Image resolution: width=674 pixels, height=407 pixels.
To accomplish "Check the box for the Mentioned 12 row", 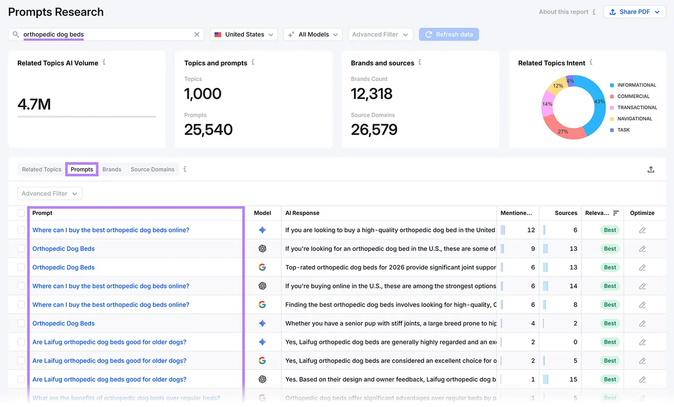I will 21,230.
